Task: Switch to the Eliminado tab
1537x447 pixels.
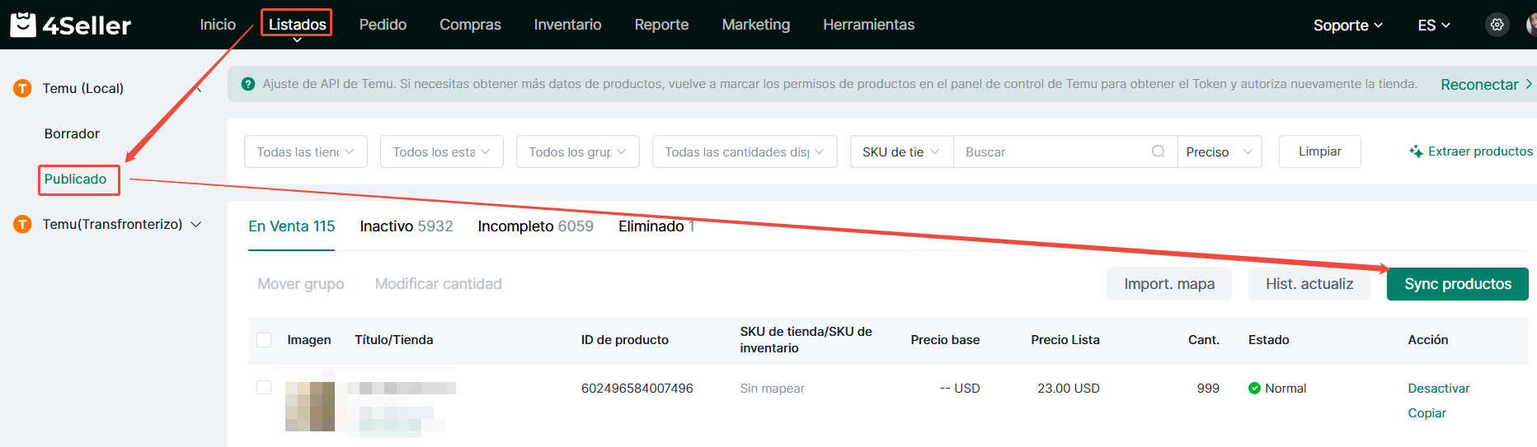Action: (x=656, y=226)
